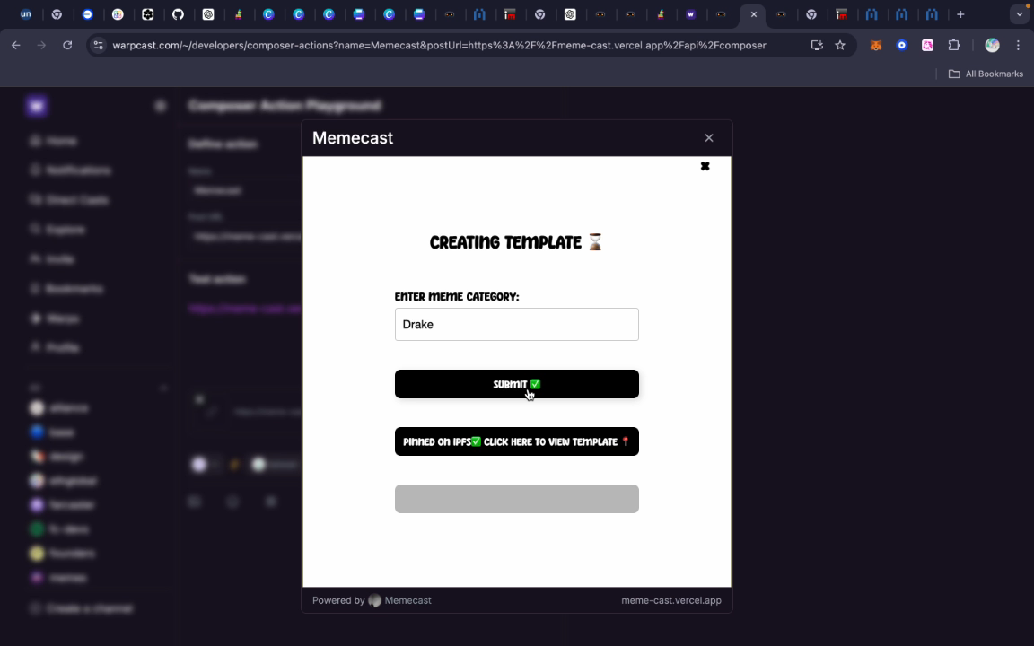This screenshot has width=1034, height=646.
Task: Bookmark this page with the star icon
Action: pyautogui.click(x=840, y=46)
